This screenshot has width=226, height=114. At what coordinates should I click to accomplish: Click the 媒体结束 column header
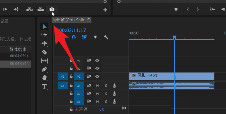tap(18, 49)
